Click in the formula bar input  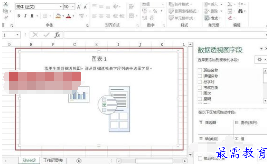click(x=165, y=35)
